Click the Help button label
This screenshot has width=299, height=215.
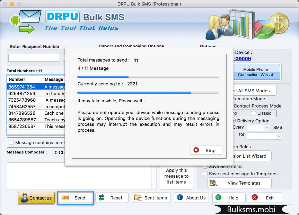234,198
